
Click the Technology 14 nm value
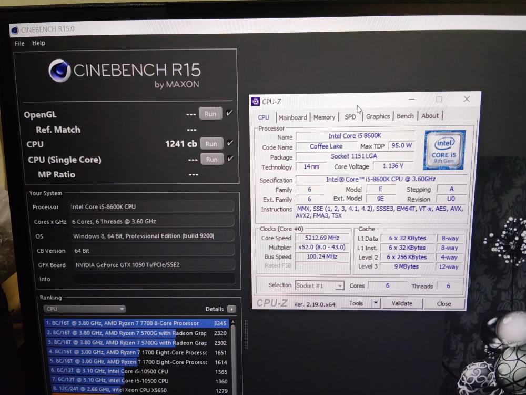311,166
